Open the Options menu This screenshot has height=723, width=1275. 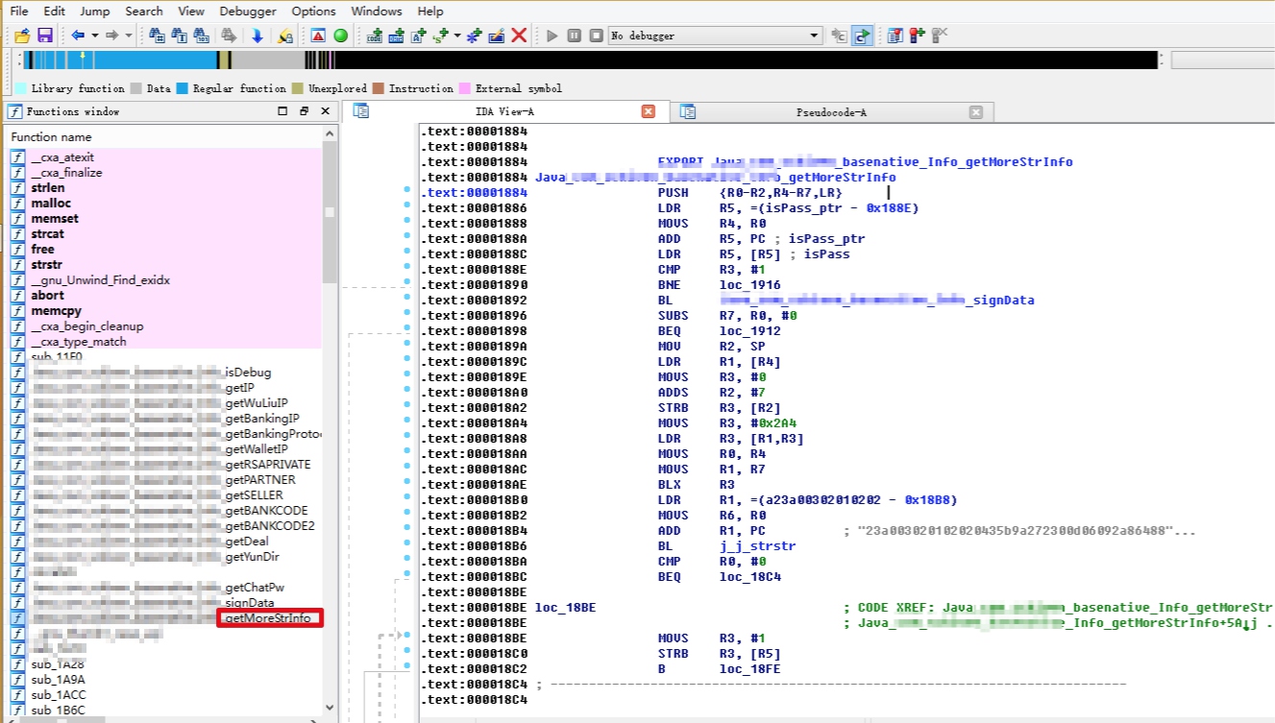pyautogui.click(x=313, y=12)
